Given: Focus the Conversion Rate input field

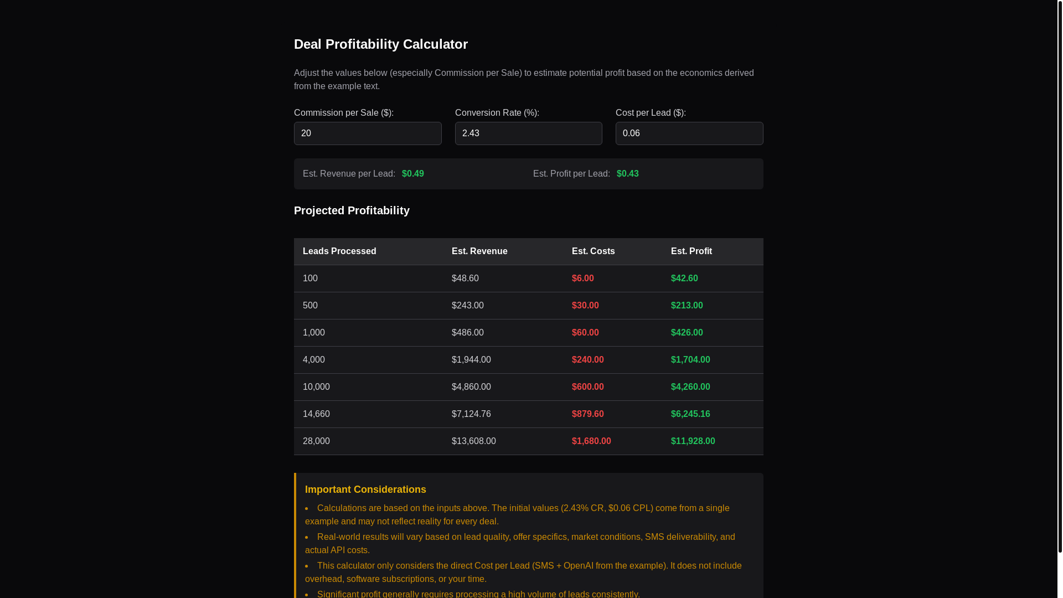Looking at the screenshot, I should tap(528, 133).
